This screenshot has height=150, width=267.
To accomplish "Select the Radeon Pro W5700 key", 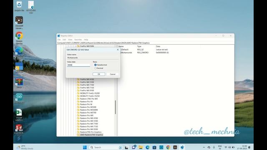I will pos(88,112).
